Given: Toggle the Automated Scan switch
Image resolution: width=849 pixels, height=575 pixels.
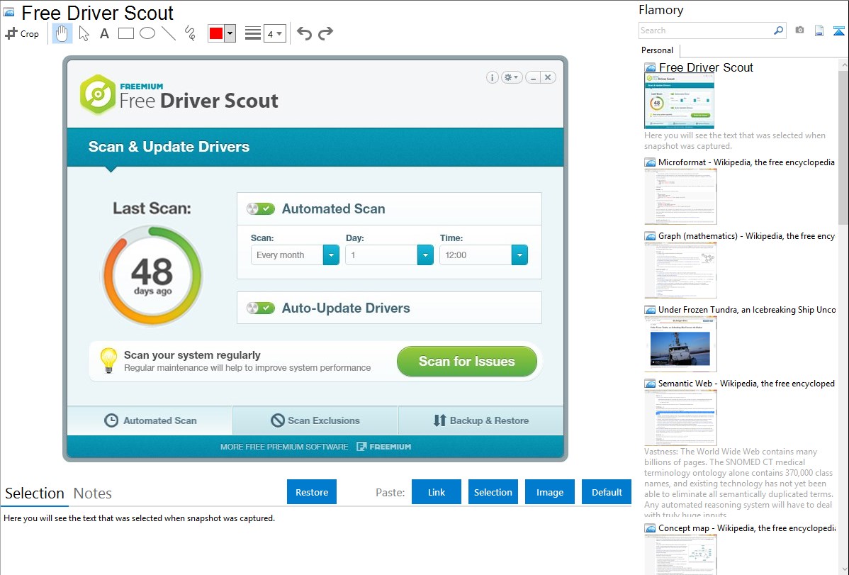Looking at the screenshot, I should [261, 208].
